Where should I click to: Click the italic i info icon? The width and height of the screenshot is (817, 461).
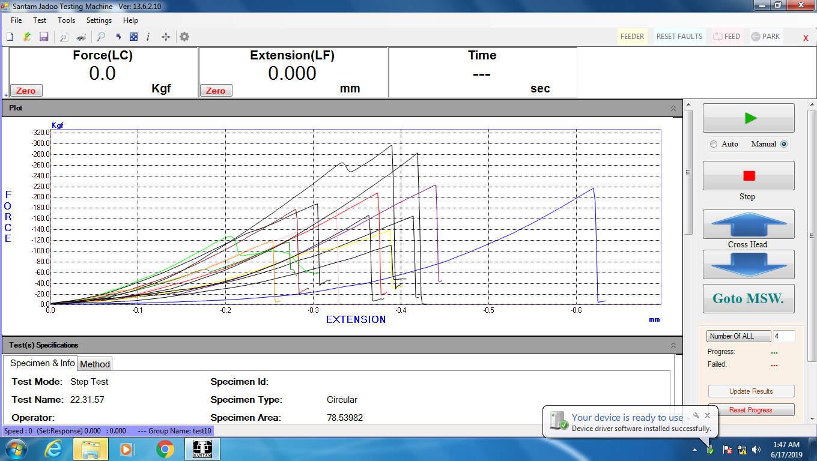click(148, 37)
